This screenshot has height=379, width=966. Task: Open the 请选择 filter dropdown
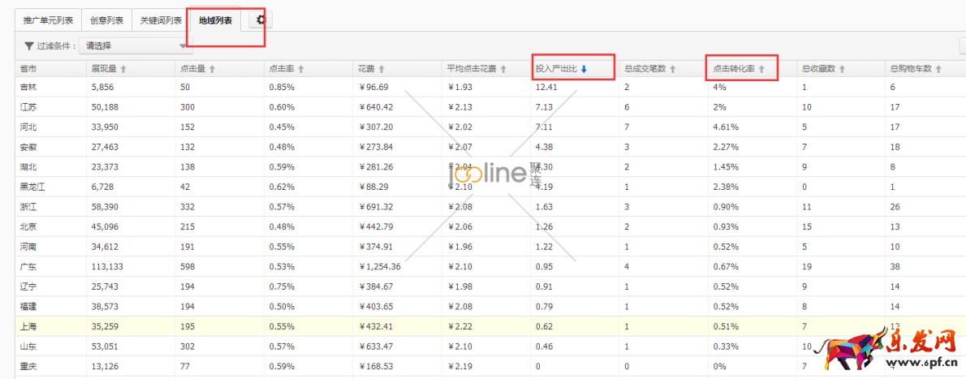(134, 46)
